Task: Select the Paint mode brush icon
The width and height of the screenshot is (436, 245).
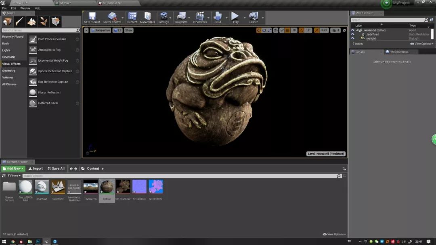Action: [x=19, y=22]
